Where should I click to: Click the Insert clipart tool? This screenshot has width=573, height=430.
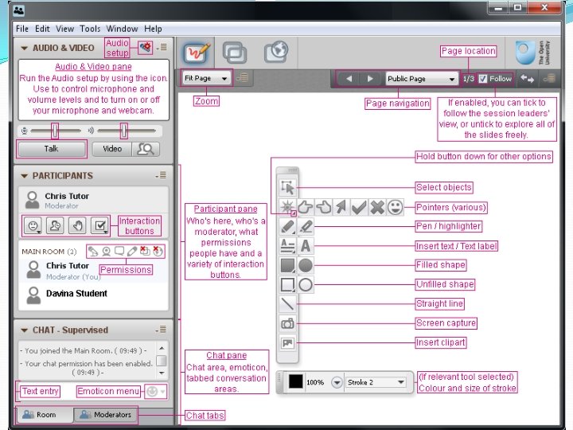[x=287, y=342]
